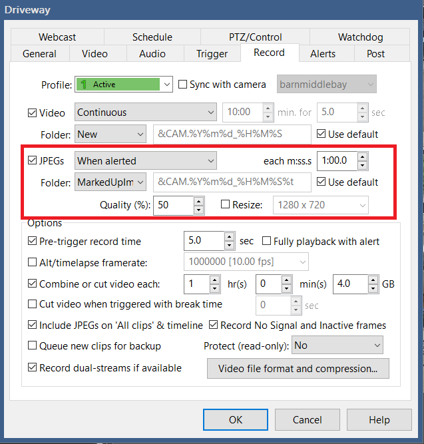Switch to the Trigger tab
Image resolution: width=424 pixels, height=444 pixels.
coord(212,54)
